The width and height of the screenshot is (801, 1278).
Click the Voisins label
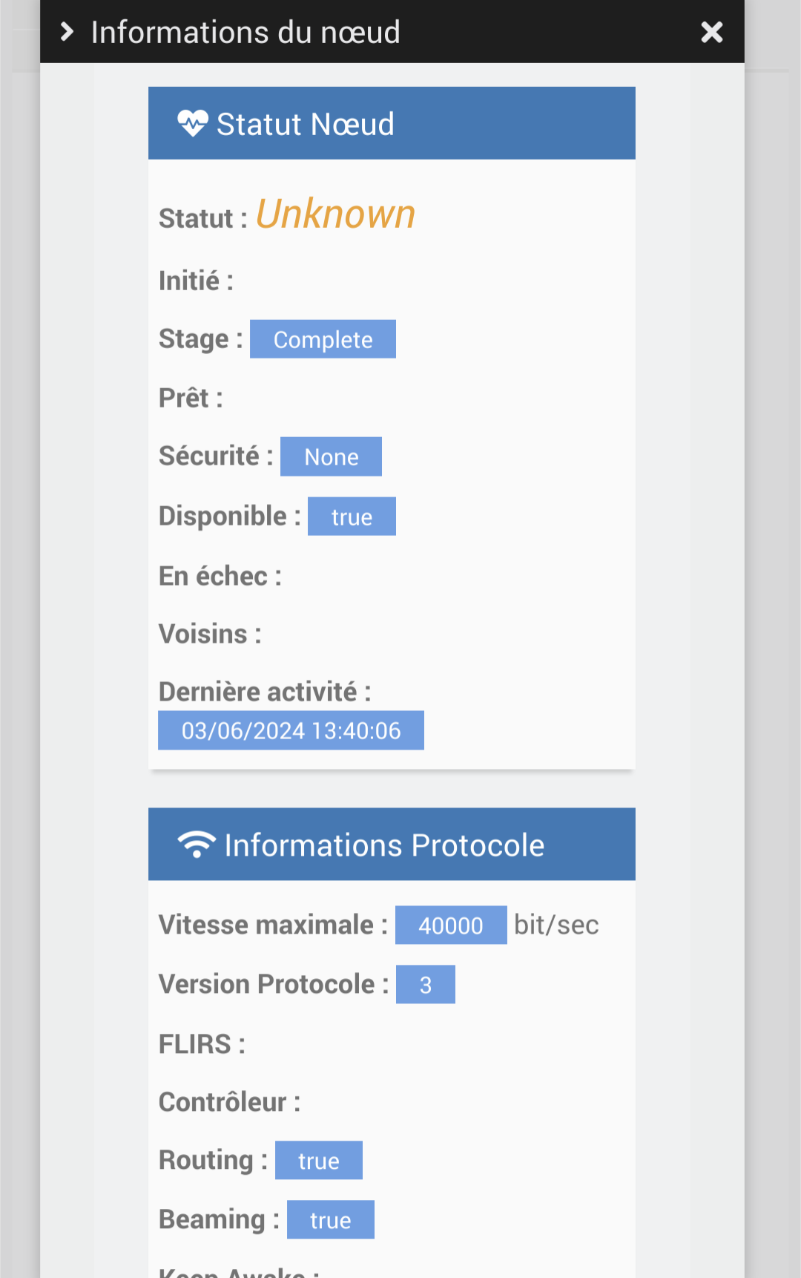[x=209, y=635]
